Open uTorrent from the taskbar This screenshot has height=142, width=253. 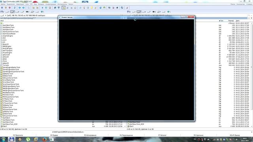[x=28, y=139]
